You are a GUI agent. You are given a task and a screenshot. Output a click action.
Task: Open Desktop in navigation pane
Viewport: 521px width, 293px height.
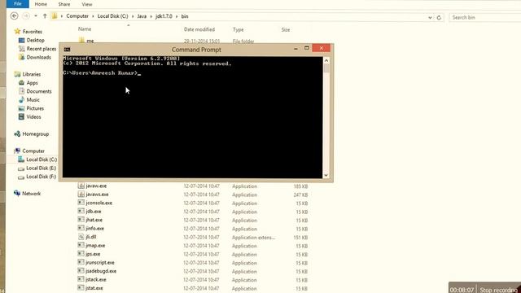pos(35,40)
